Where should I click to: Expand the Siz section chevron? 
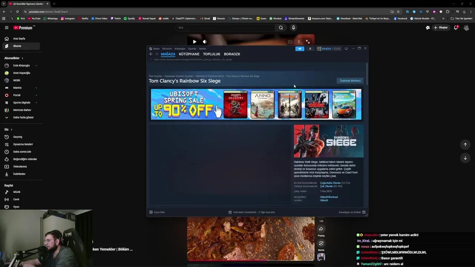[x=12, y=129]
